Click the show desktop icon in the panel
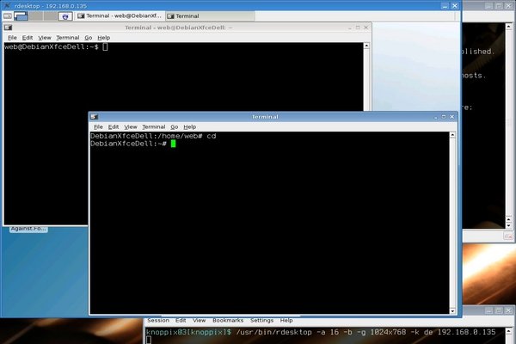Screen dimensions: 516x344 coord(9,15)
